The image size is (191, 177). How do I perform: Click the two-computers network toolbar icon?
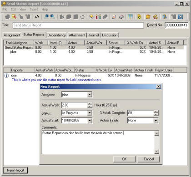(46, 17)
